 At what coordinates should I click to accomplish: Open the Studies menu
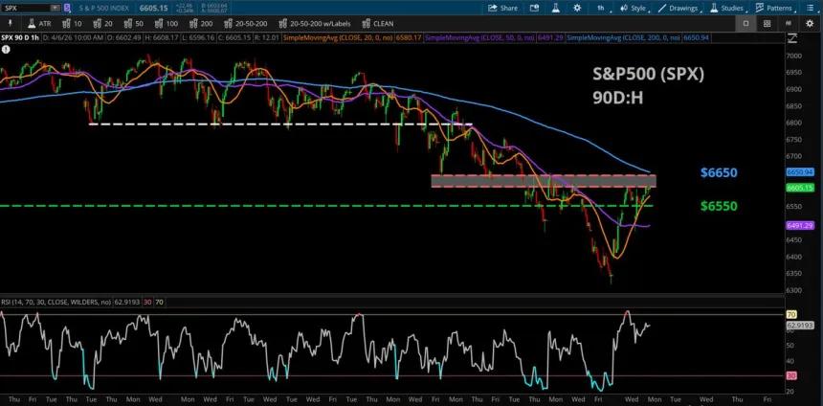728,8
